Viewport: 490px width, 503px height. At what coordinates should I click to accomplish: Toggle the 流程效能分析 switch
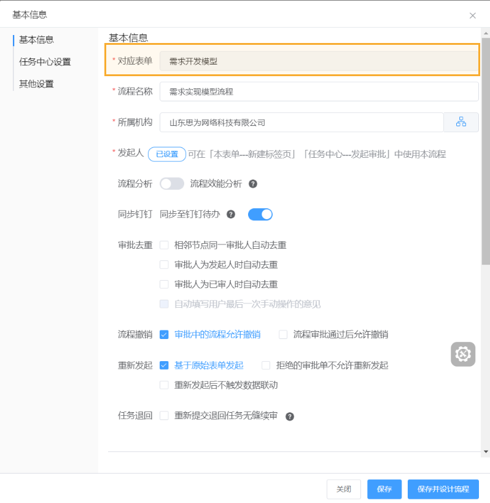(172, 184)
